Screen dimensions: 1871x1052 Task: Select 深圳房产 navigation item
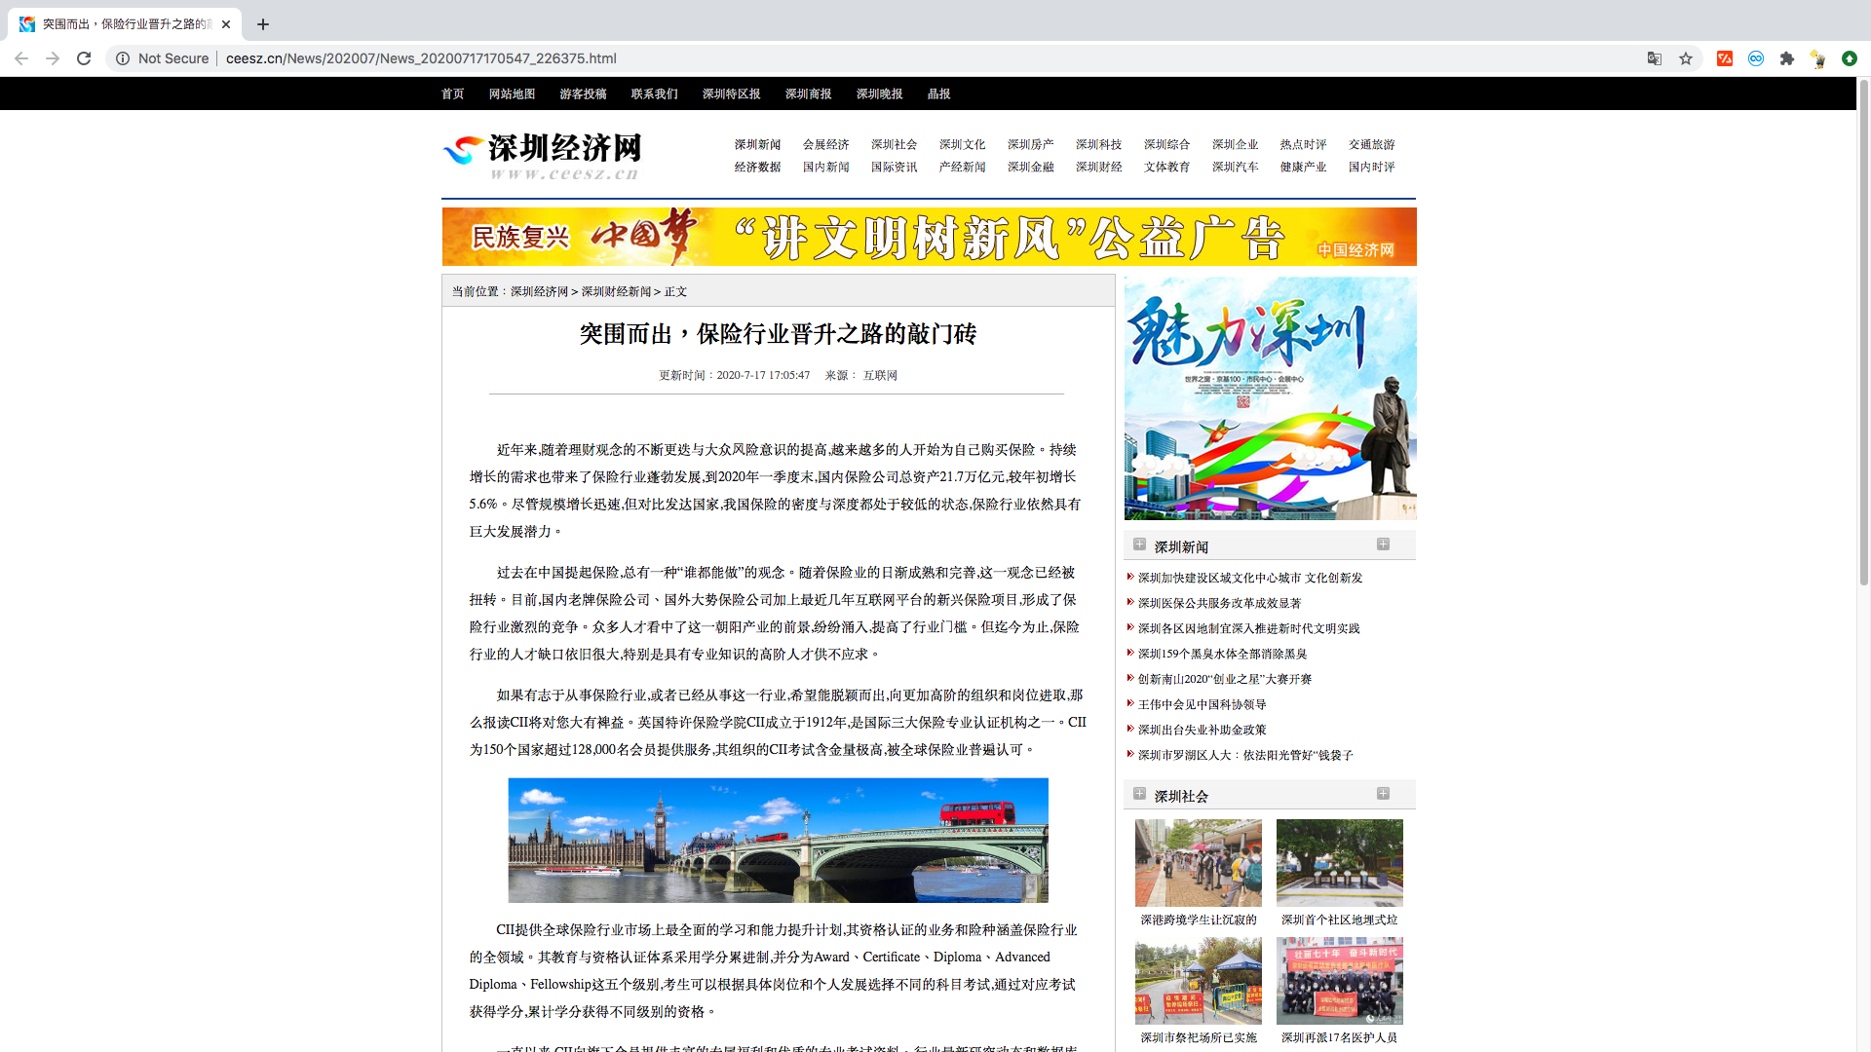(1030, 144)
